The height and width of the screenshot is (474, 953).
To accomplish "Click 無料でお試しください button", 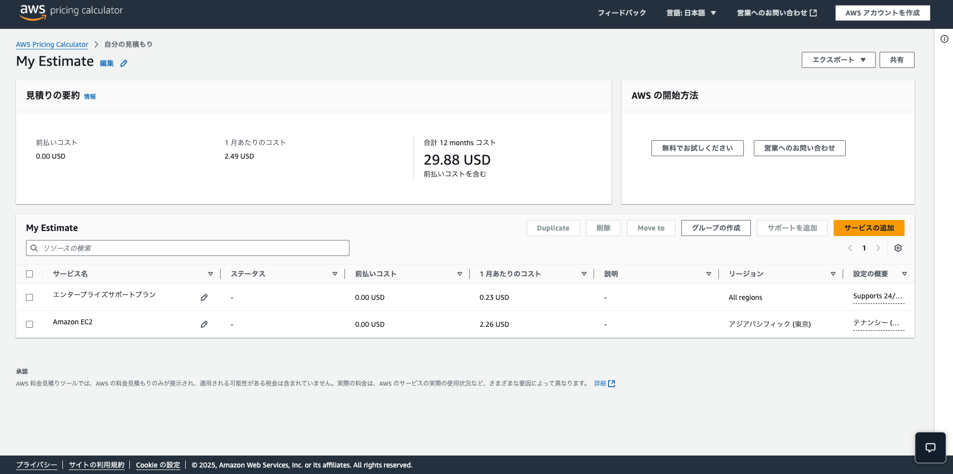I will [697, 148].
